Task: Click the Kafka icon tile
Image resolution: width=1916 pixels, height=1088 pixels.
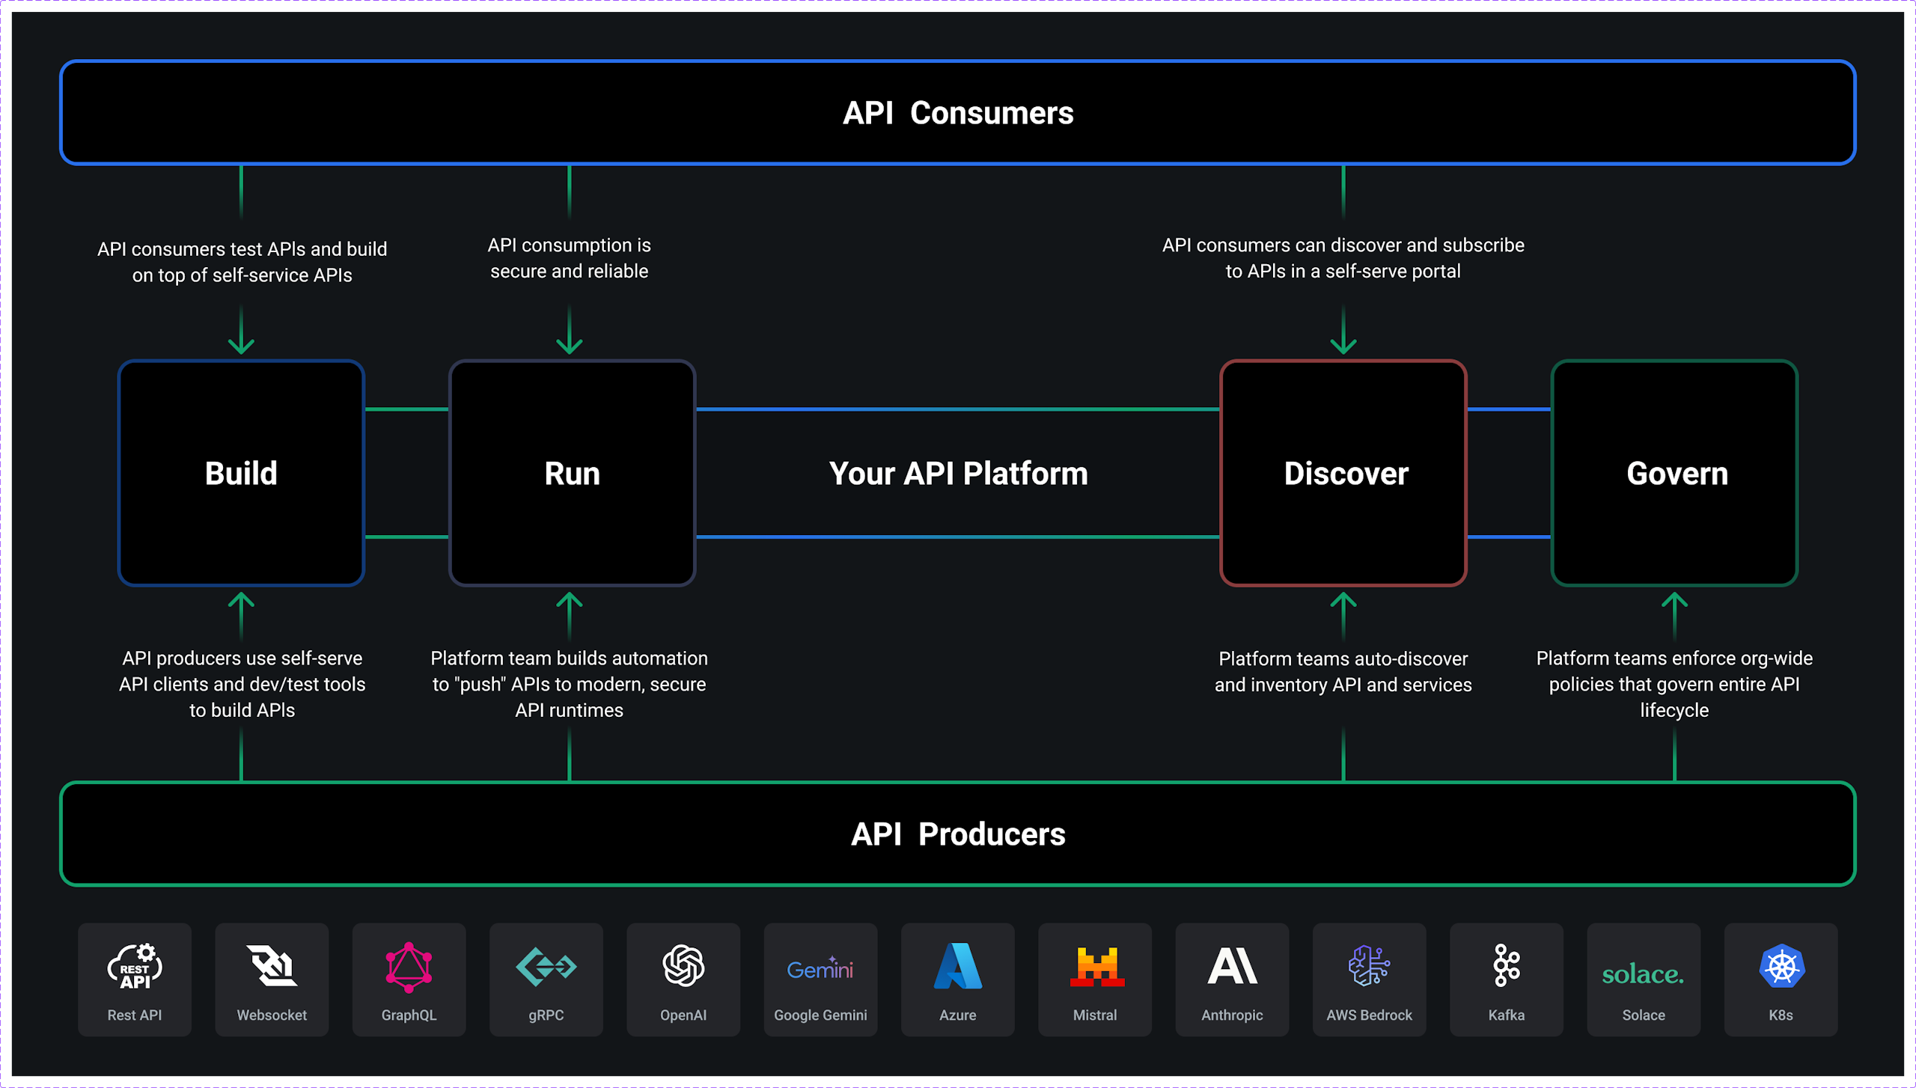Action: 1507,979
